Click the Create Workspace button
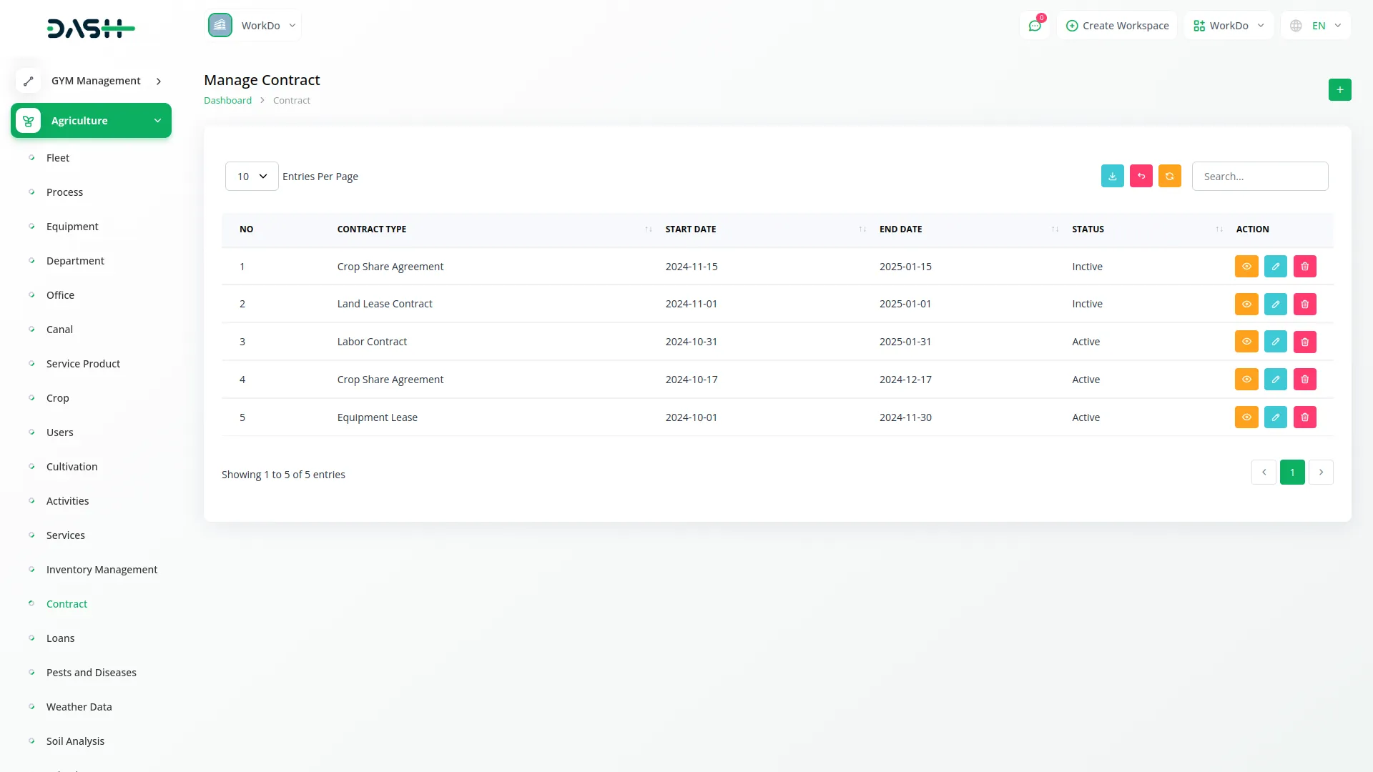1373x772 pixels. pyautogui.click(x=1117, y=26)
